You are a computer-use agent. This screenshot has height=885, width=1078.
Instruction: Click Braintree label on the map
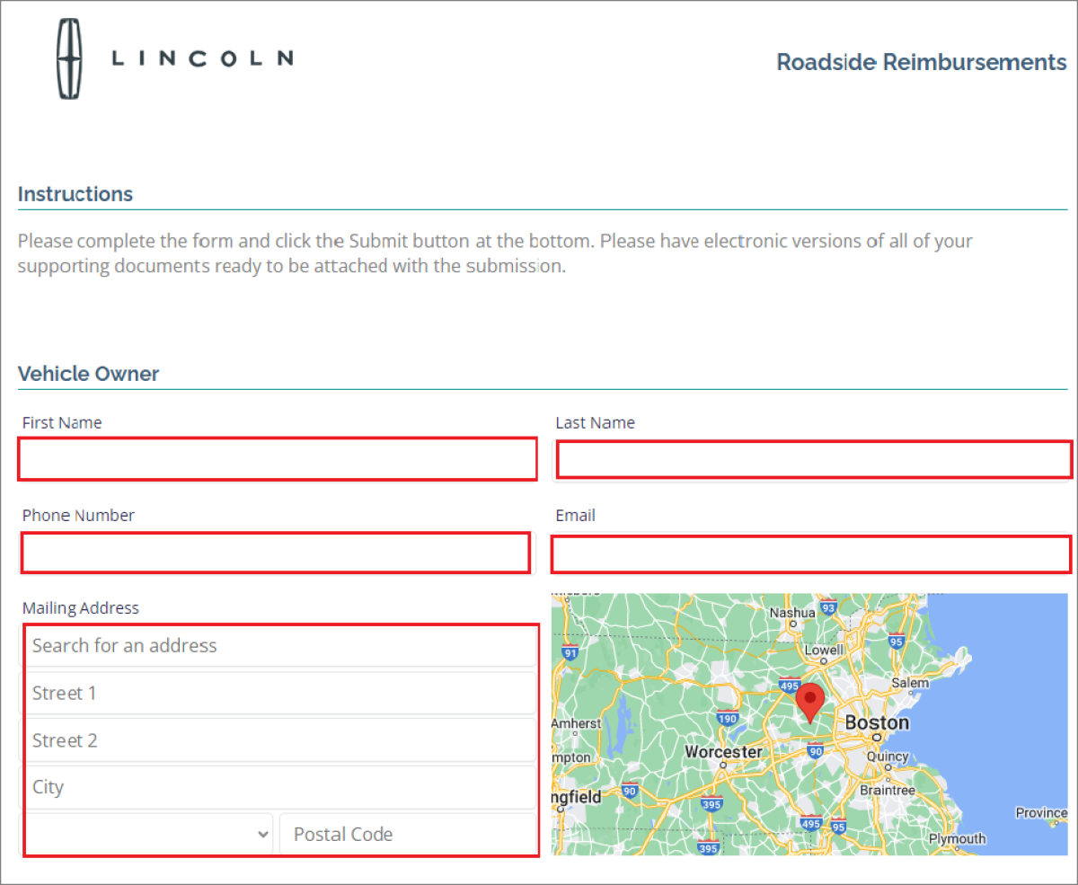(x=888, y=791)
